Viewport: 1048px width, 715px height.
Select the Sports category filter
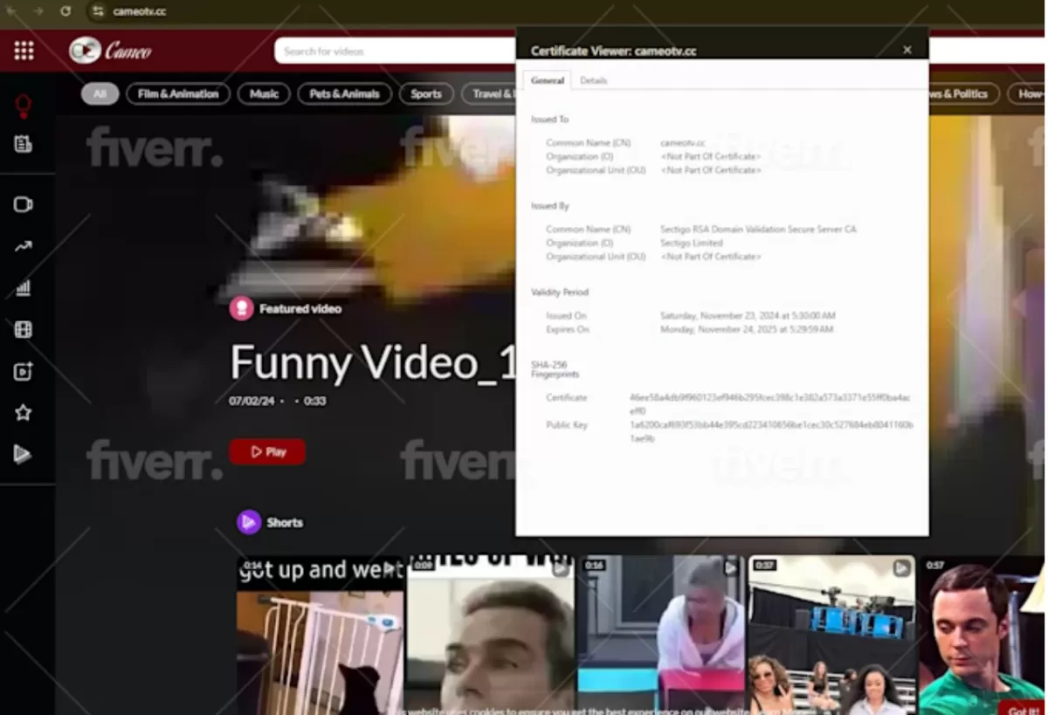426,93
